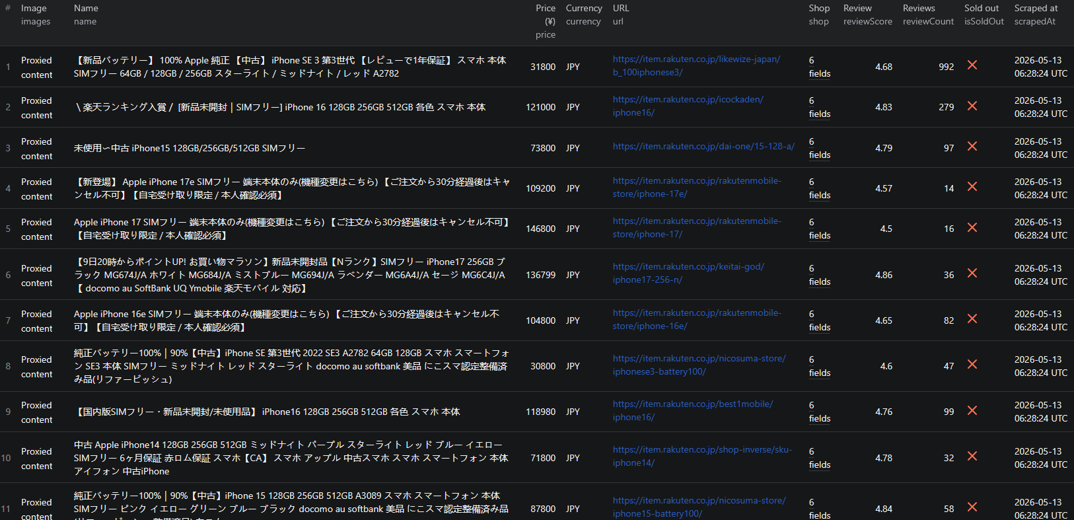Click the sold-out X icon for icockaden row
This screenshot has height=520, width=1074.
(x=972, y=106)
